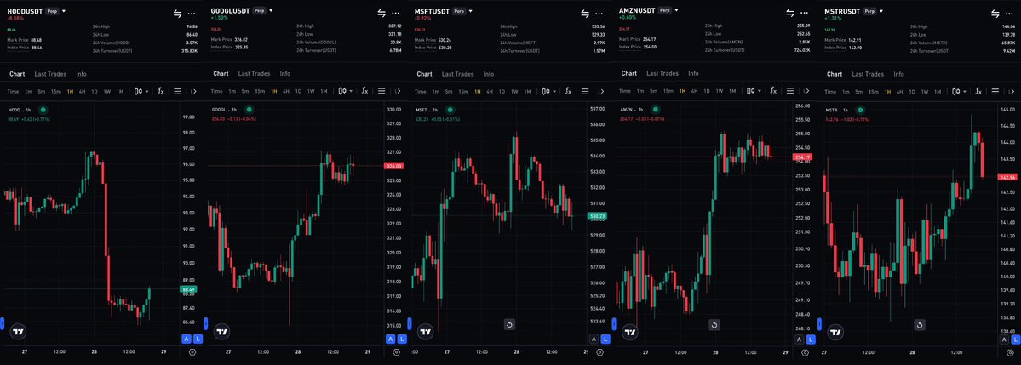This screenshot has width=1021, height=365.
Task: Select the Chart tab in MSFTUSDT panel
Action: [425, 74]
